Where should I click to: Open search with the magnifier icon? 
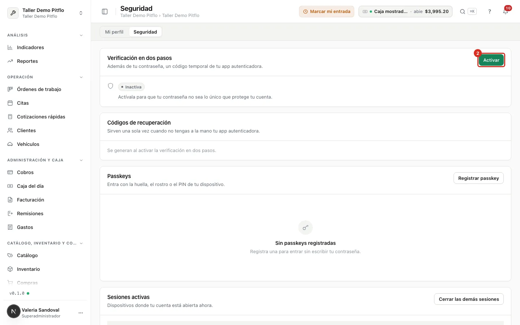[x=462, y=12]
